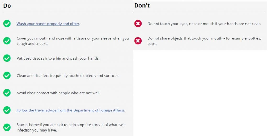Click green checkmark next to used tissues tip
This screenshot has height=136, width=268.
pos(7,58)
